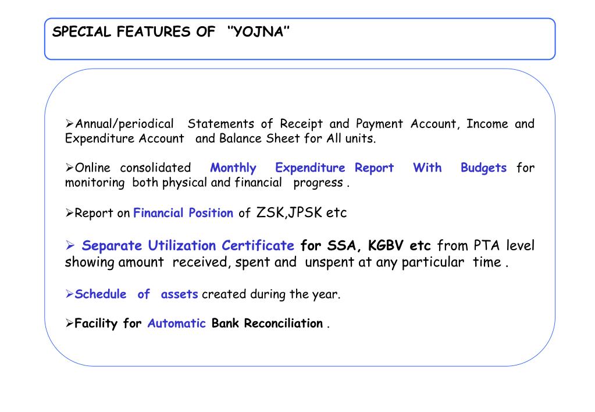This screenshot has width=595, height=412.
Task: Click the text 'Balance Sheet for All units'
Action: coord(297,138)
